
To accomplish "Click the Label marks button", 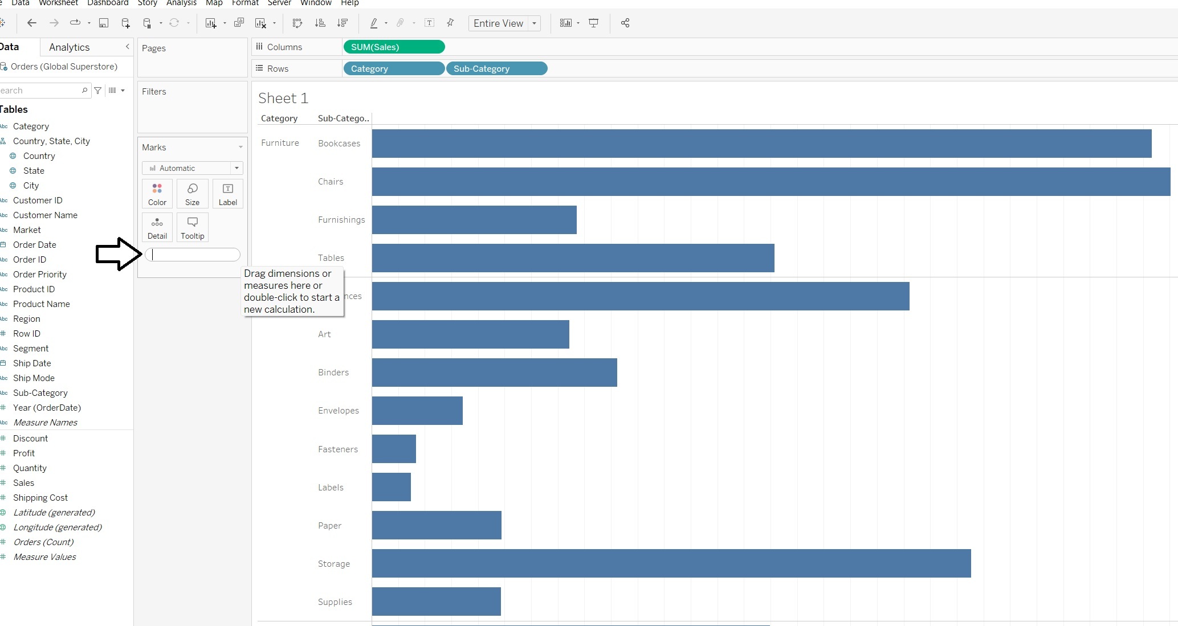I will 228,194.
